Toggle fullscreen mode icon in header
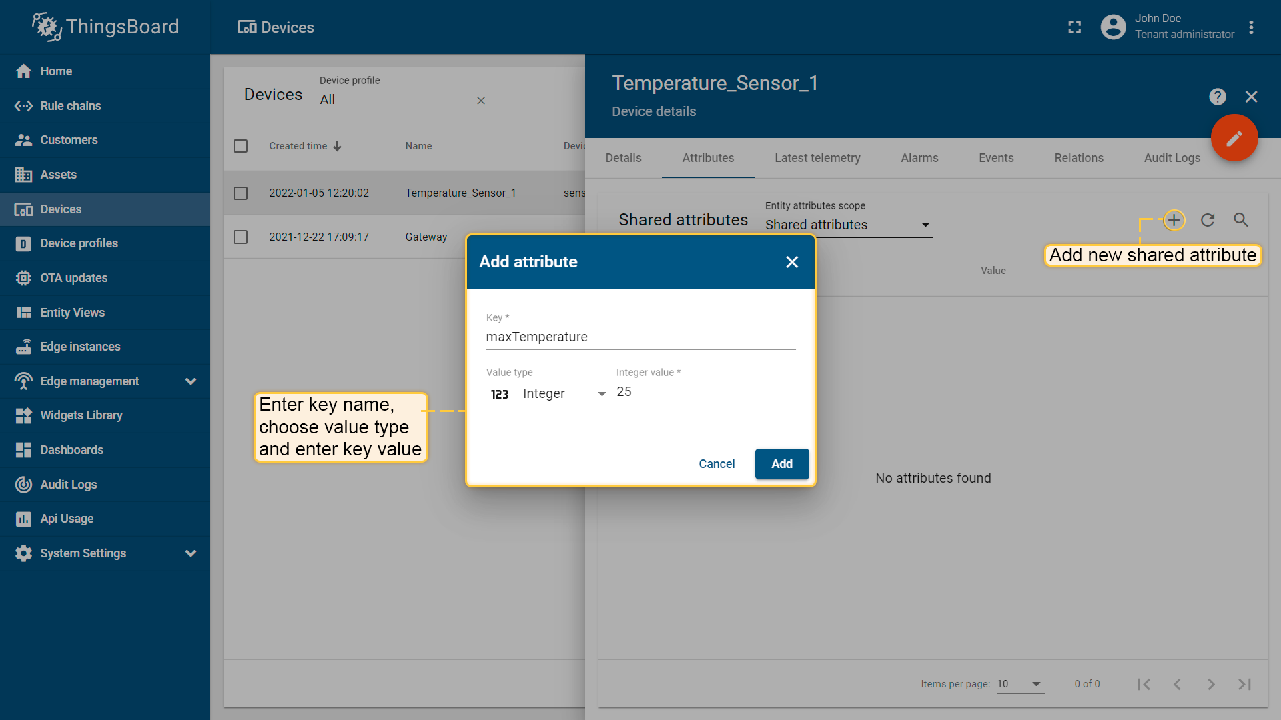The image size is (1281, 720). (1075, 27)
